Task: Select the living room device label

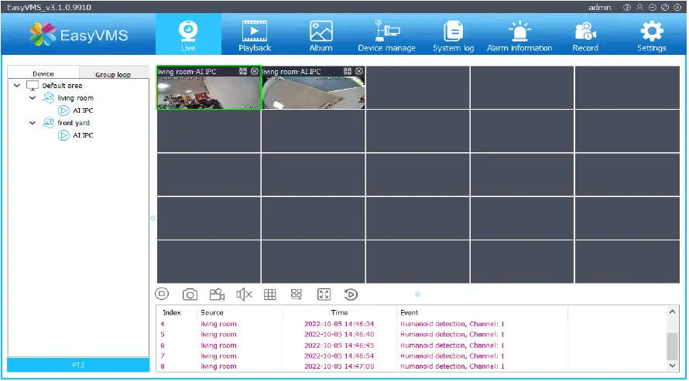Action: click(75, 98)
